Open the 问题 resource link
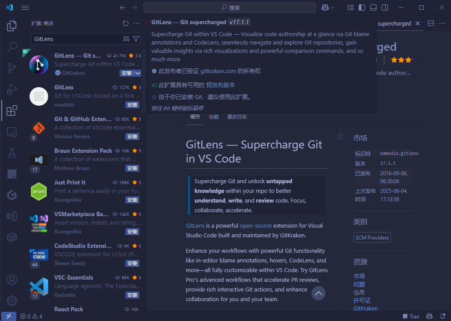Screen dimensions: 451x321 pyautogui.click(x=359, y=284)
